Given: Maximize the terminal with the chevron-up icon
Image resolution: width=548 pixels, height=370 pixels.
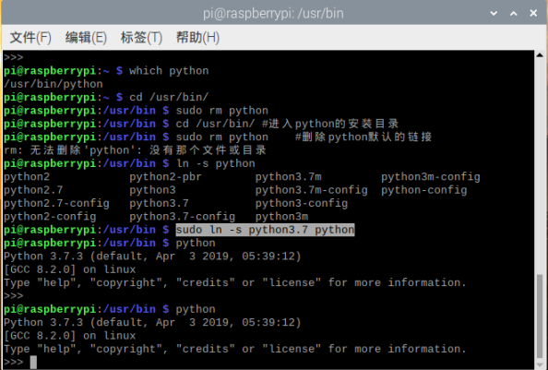Looking at the screenshot, I should click(513, 13).
